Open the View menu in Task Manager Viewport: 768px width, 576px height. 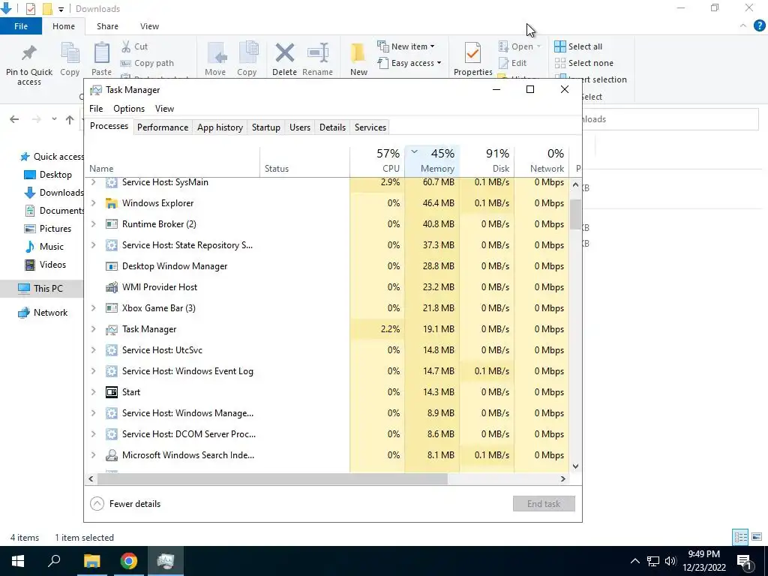164,109
